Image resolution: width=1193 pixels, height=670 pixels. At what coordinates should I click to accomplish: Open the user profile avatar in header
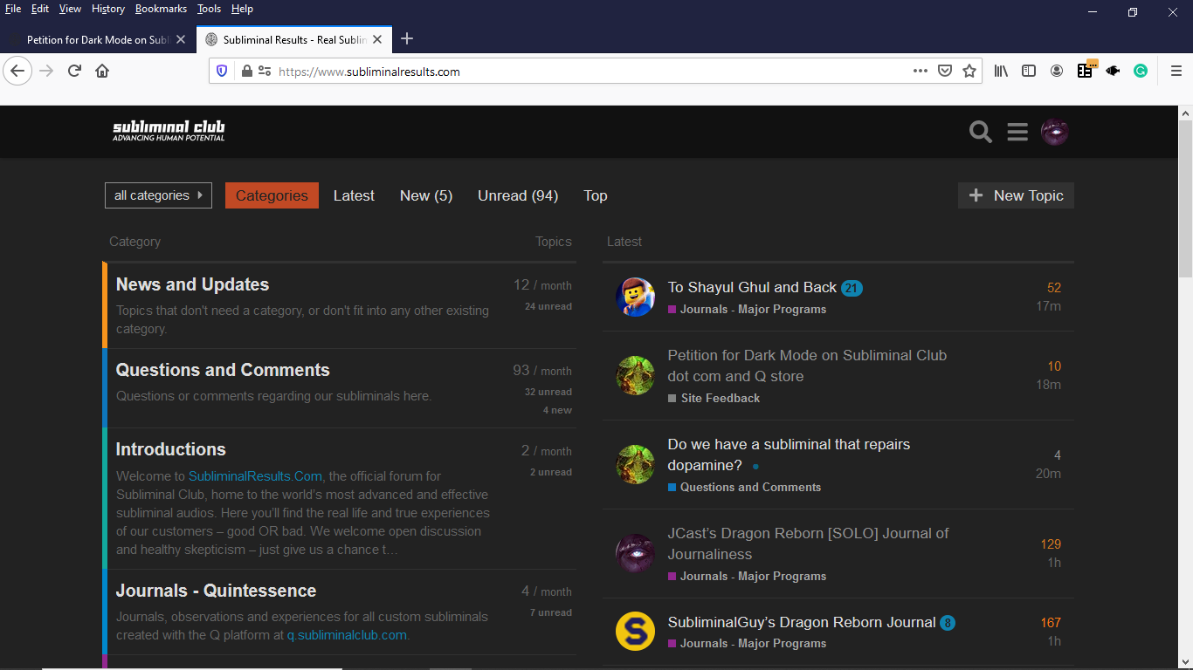(x=1055, y=132)
